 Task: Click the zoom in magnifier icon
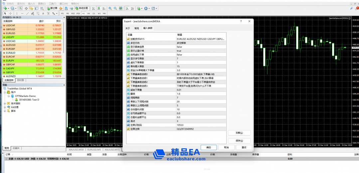pyautogui.click(x=110, y=8)
